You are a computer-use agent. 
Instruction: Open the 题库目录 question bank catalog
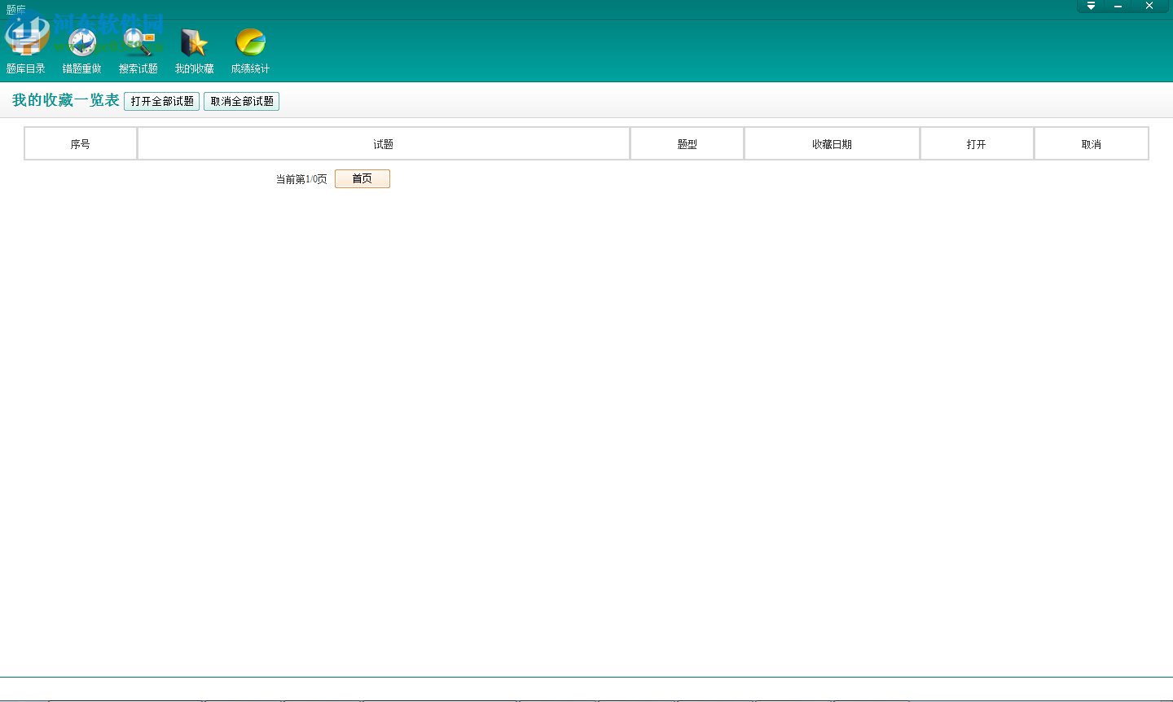[26, 50]
